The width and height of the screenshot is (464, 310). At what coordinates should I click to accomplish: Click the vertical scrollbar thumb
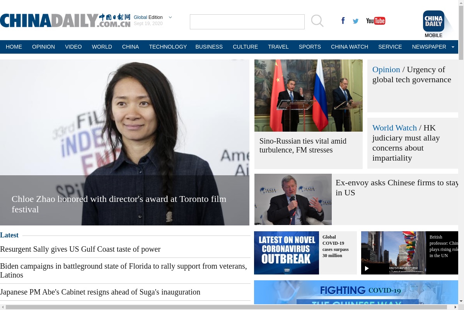tap(461, 32)
